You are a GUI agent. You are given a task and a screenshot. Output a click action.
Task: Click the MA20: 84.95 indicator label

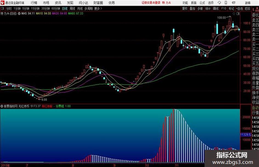coord(60,13)
